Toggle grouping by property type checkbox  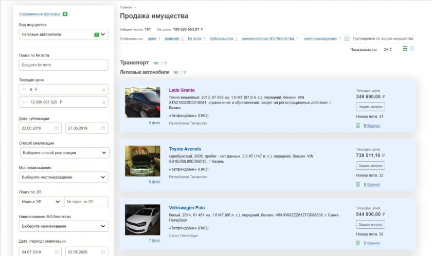pyautogui.click(x=347, y=38)
